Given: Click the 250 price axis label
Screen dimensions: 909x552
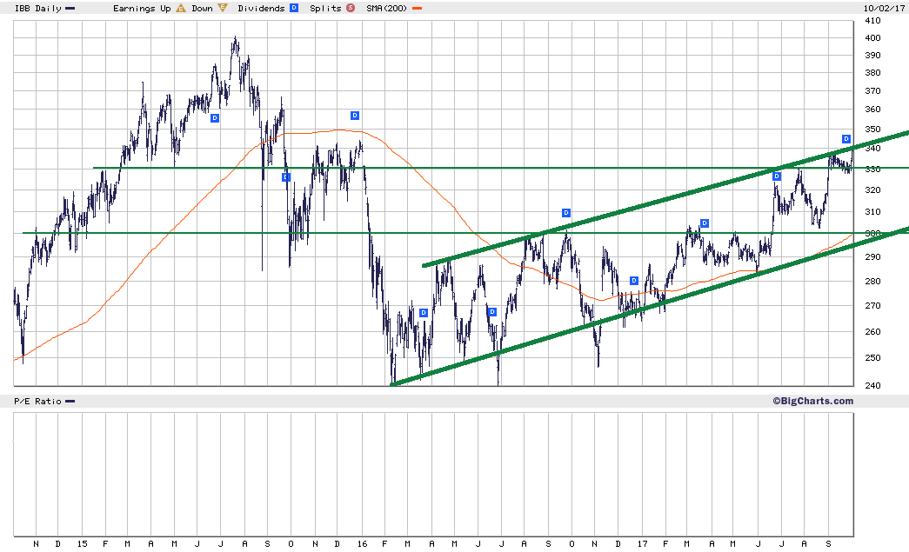Looking at the screenshot, I should (872, 357).
